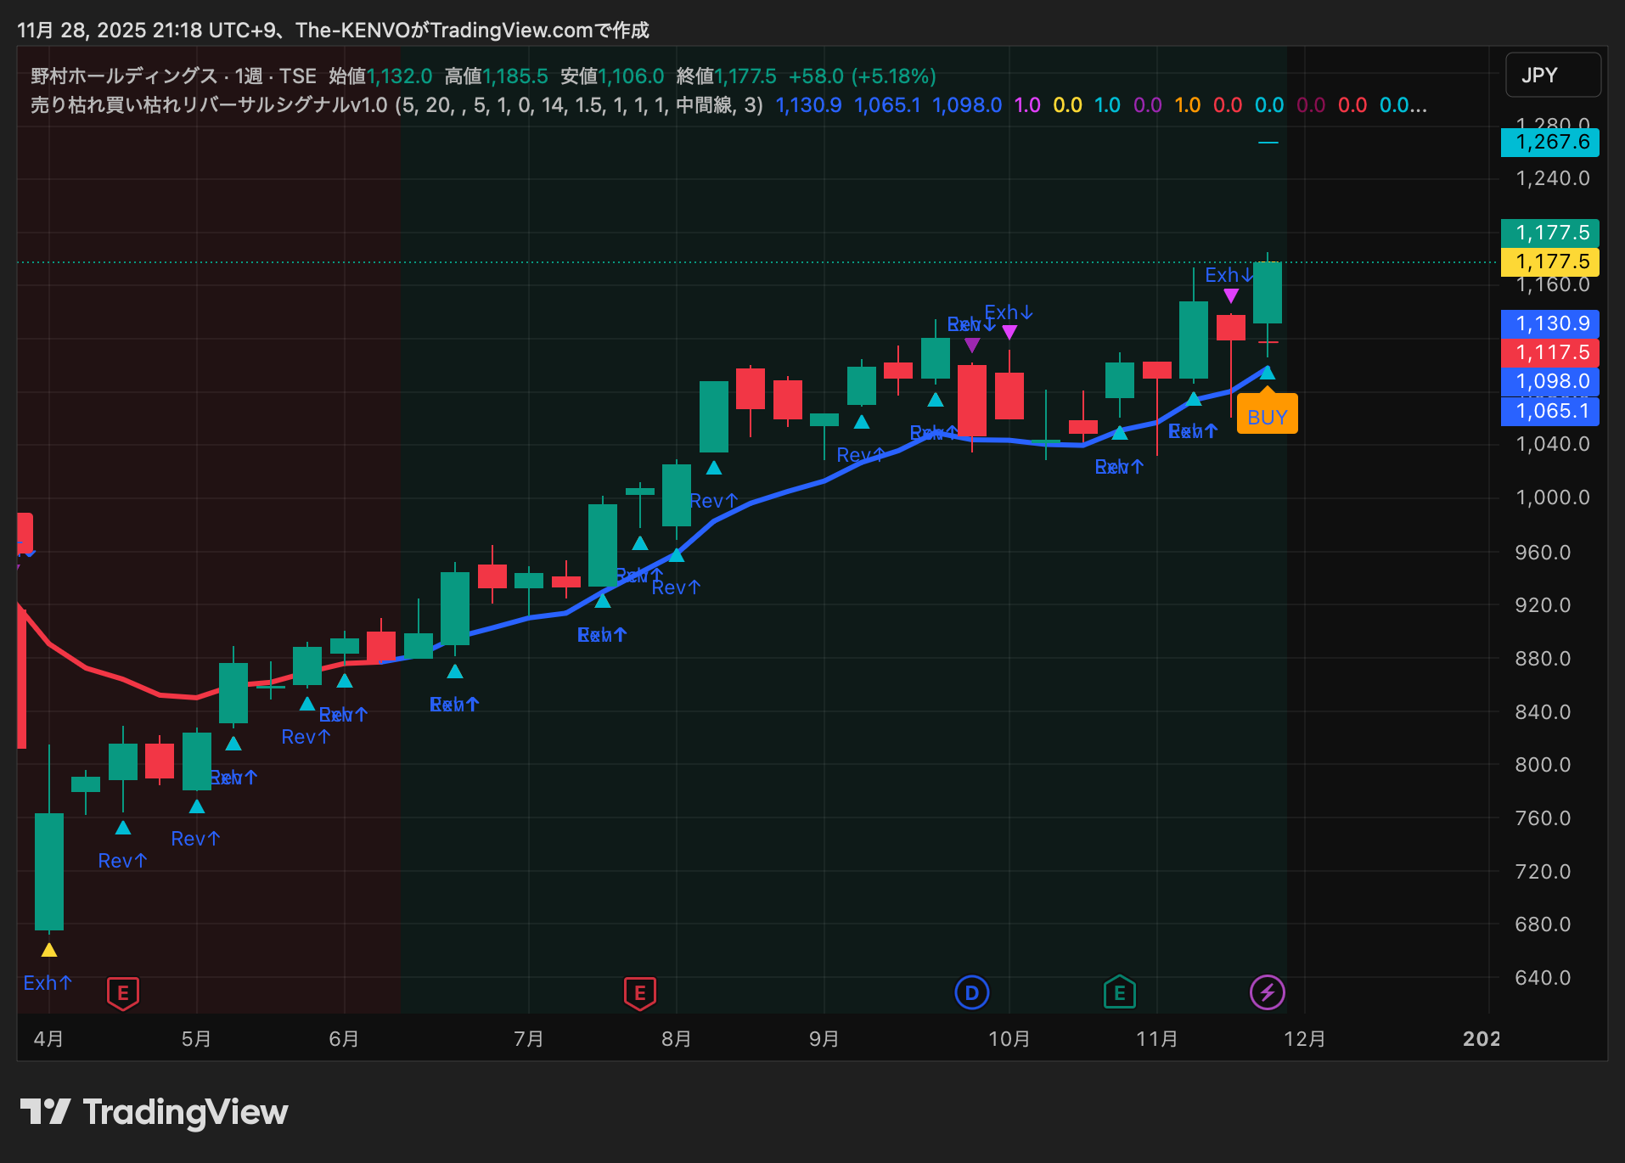Open the JPY currency selector
Image resolution: width=1625 pixels, height=1163 pixels.
point(1552,76)
